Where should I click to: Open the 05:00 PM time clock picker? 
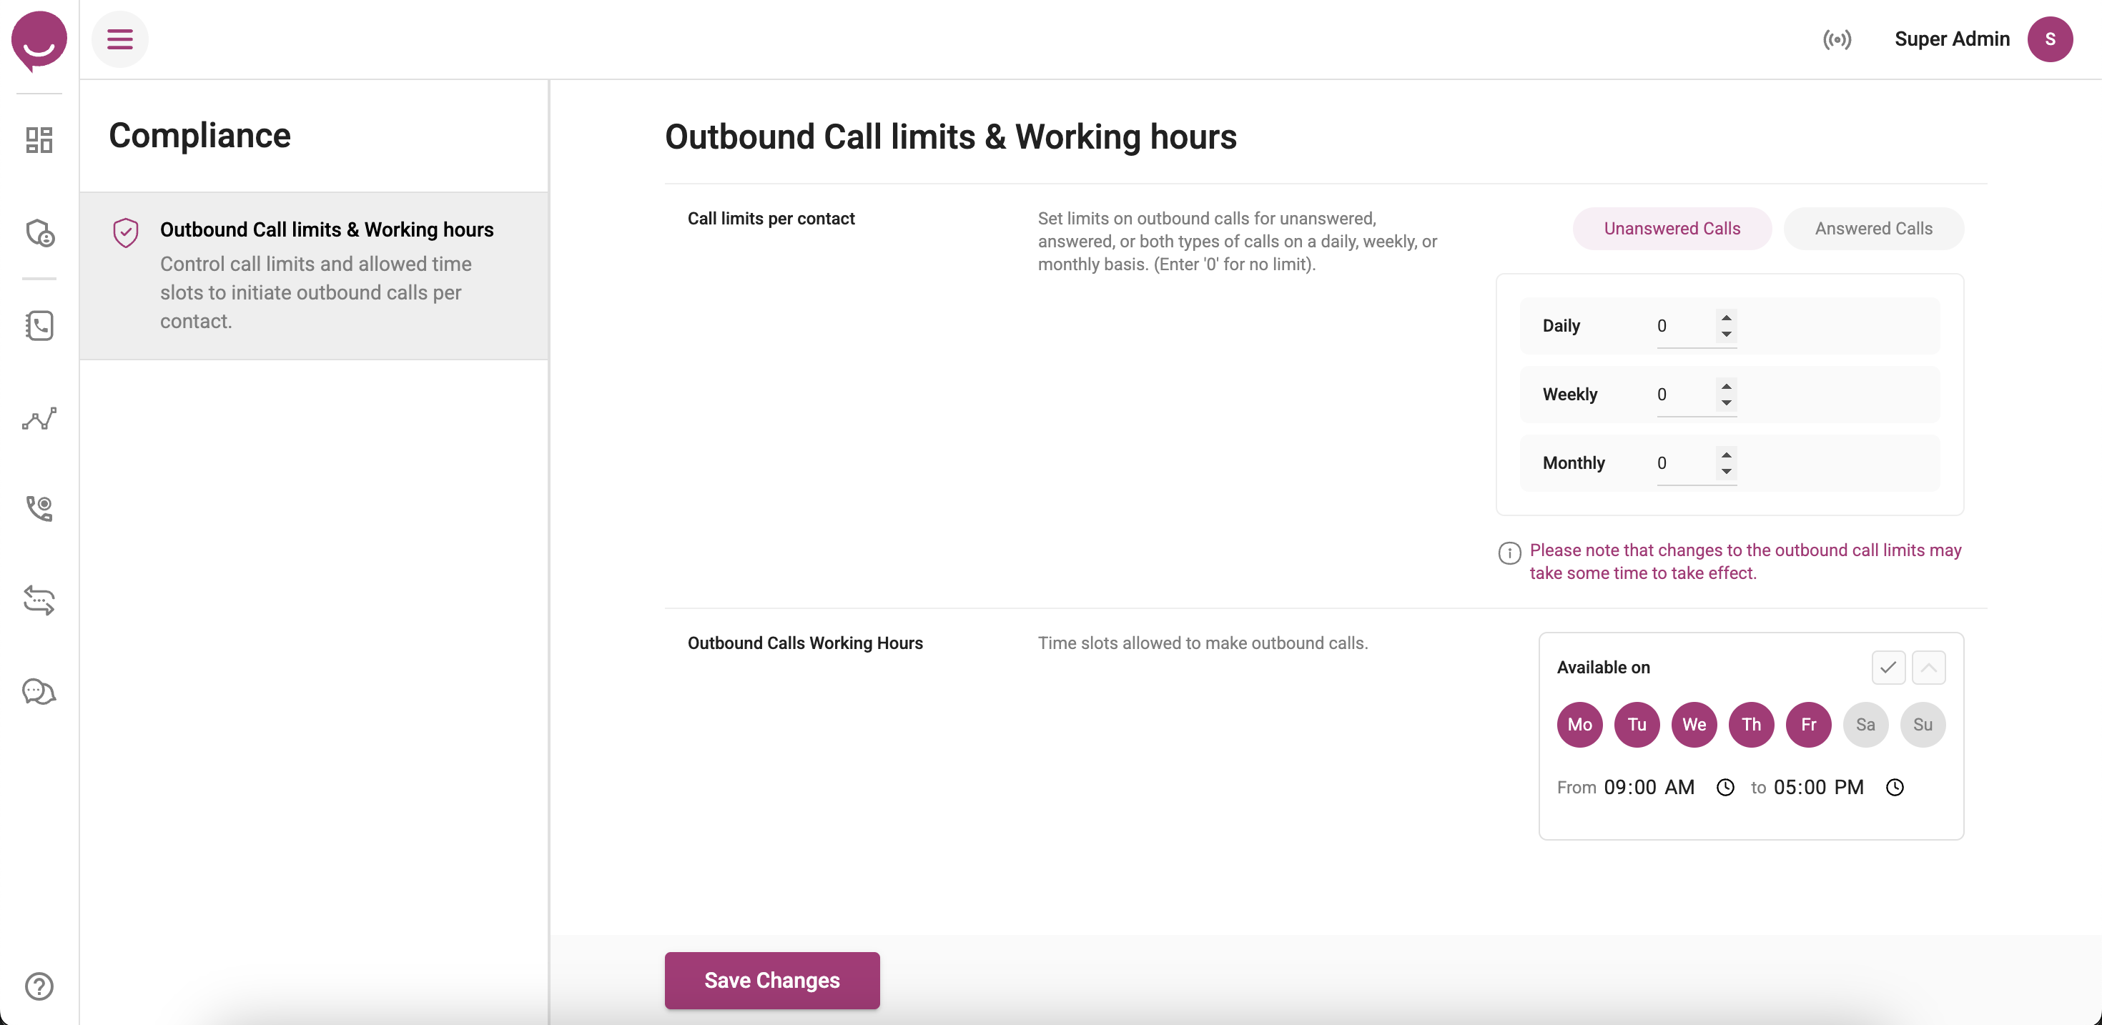(x=1895, y=787)
